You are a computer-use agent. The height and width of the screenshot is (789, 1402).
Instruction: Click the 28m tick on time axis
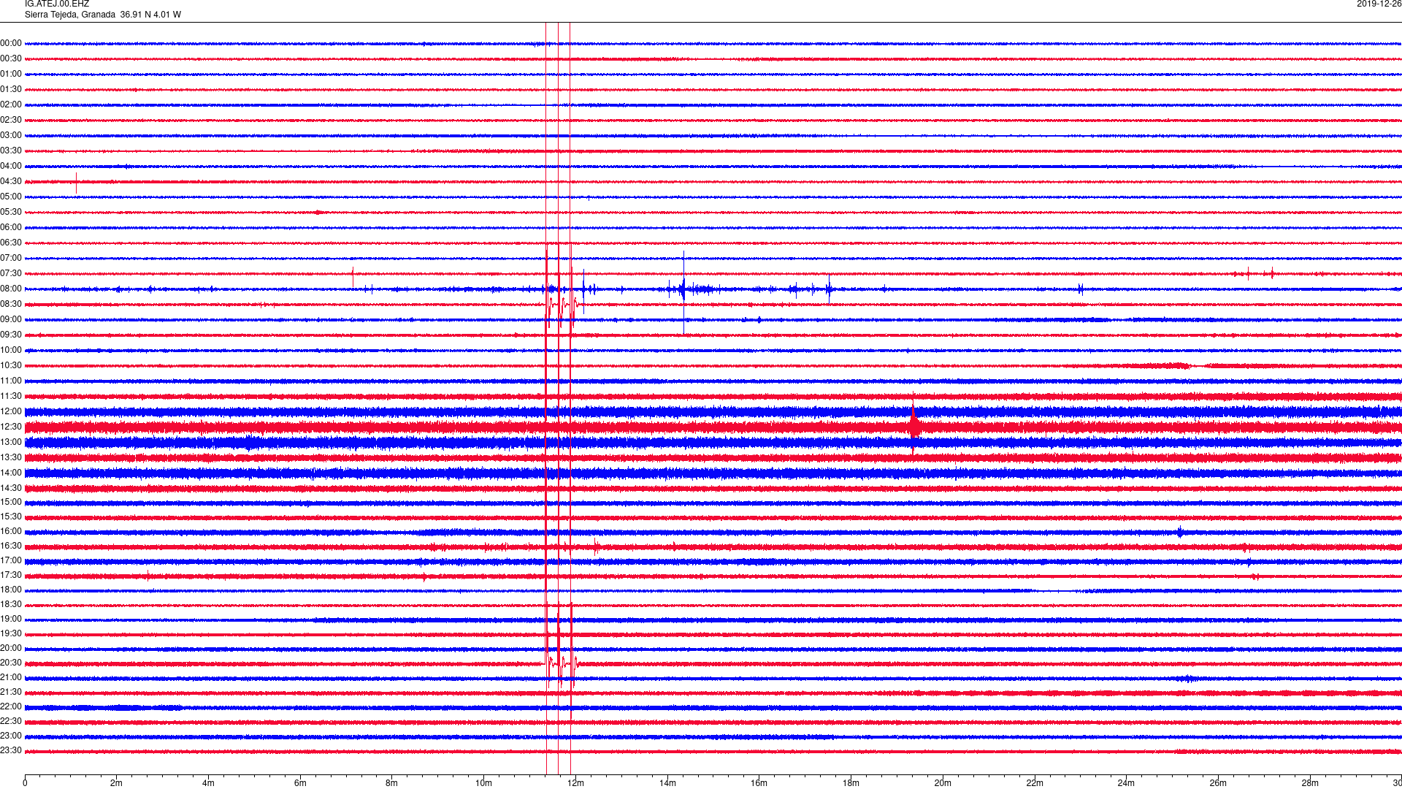coord(1310,783)
